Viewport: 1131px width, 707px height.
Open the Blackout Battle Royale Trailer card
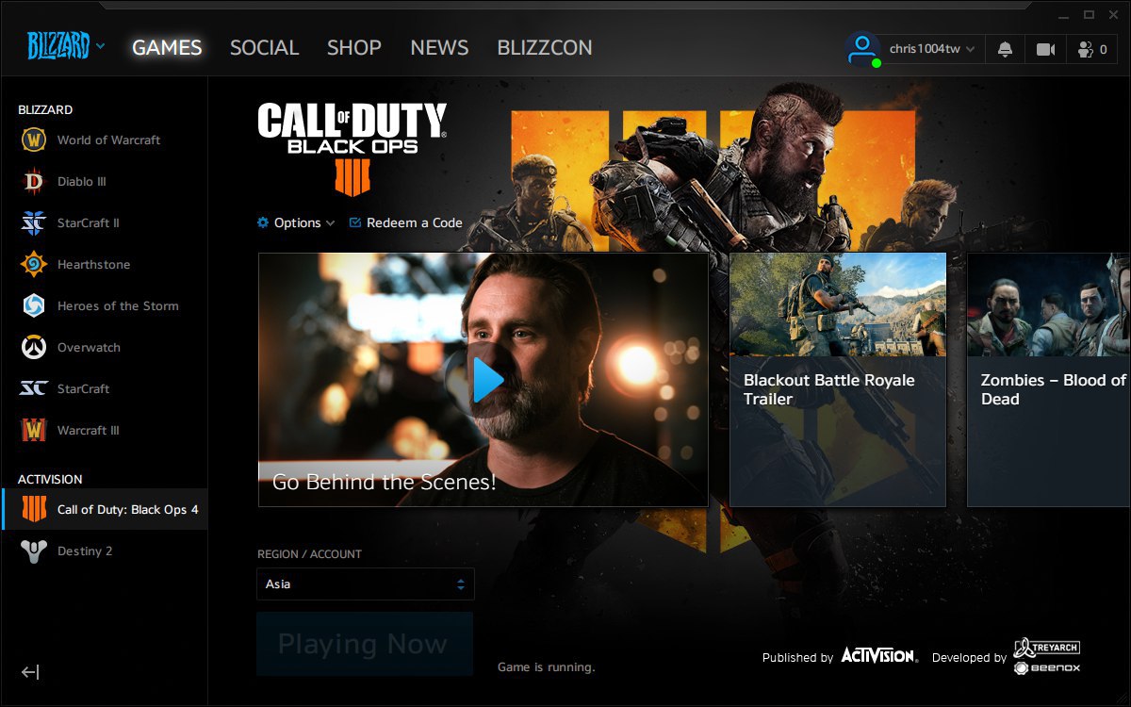point(838,380)
